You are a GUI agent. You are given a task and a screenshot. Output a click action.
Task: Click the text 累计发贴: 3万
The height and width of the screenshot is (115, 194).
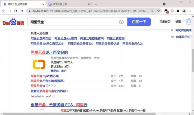[59, 67]
